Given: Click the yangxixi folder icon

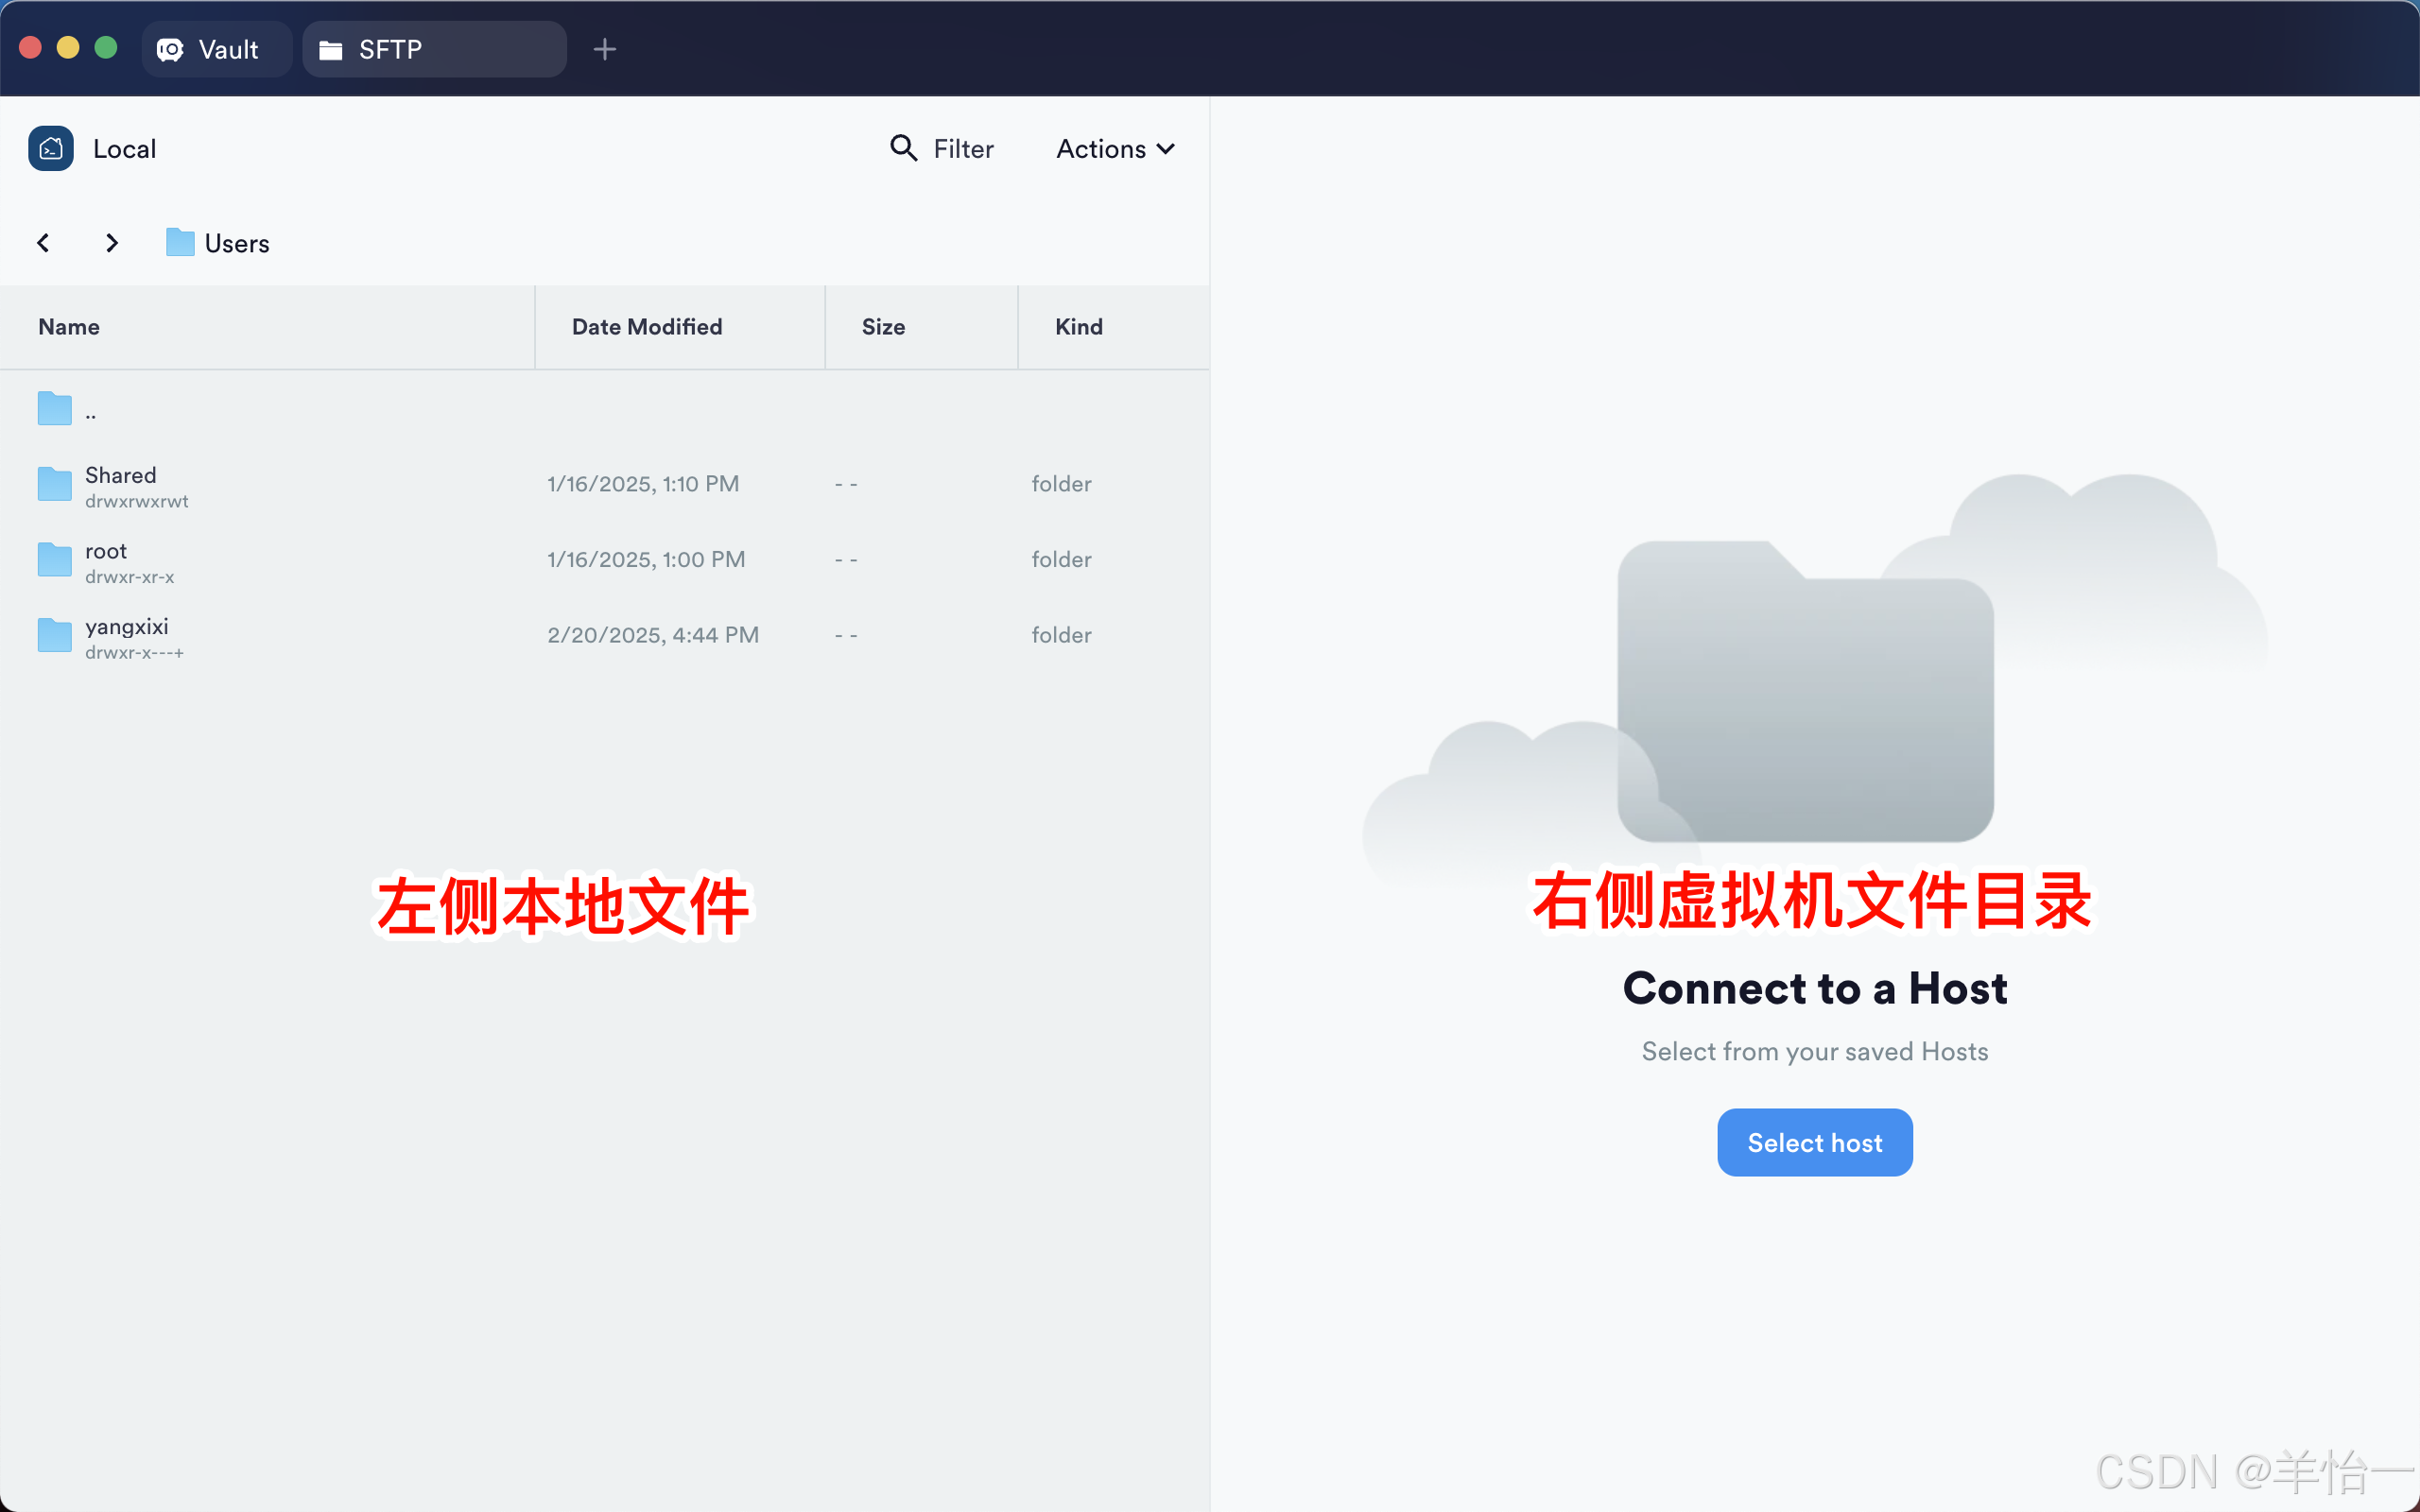Looking at the screenshot, I should (x=55, y=635).
